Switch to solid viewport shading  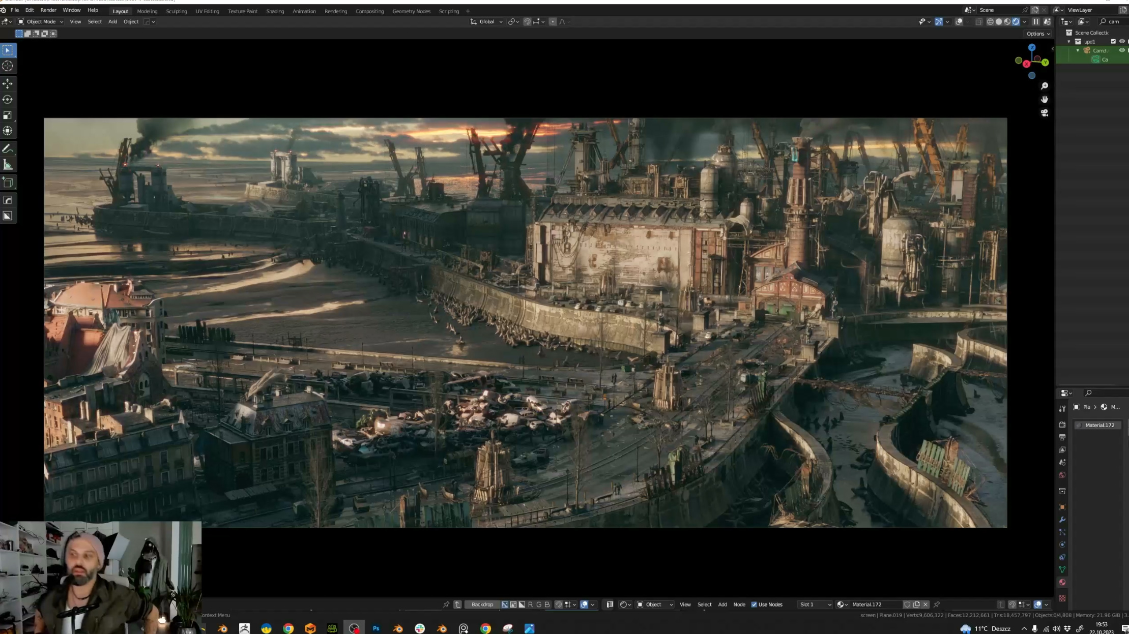999,22
